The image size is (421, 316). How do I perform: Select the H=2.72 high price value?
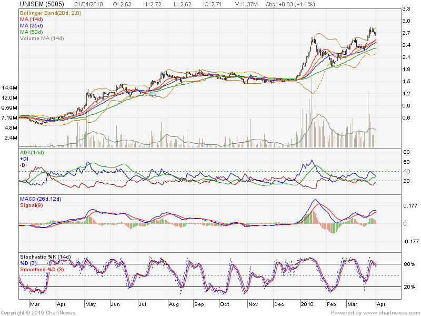click(153, 4)
